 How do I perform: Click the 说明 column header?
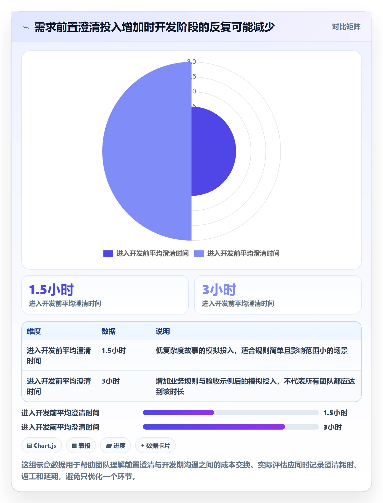(163, 331)
